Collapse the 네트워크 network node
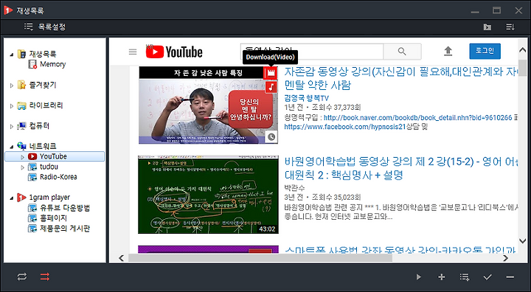531x292 pixels. [x=12, y=147]
